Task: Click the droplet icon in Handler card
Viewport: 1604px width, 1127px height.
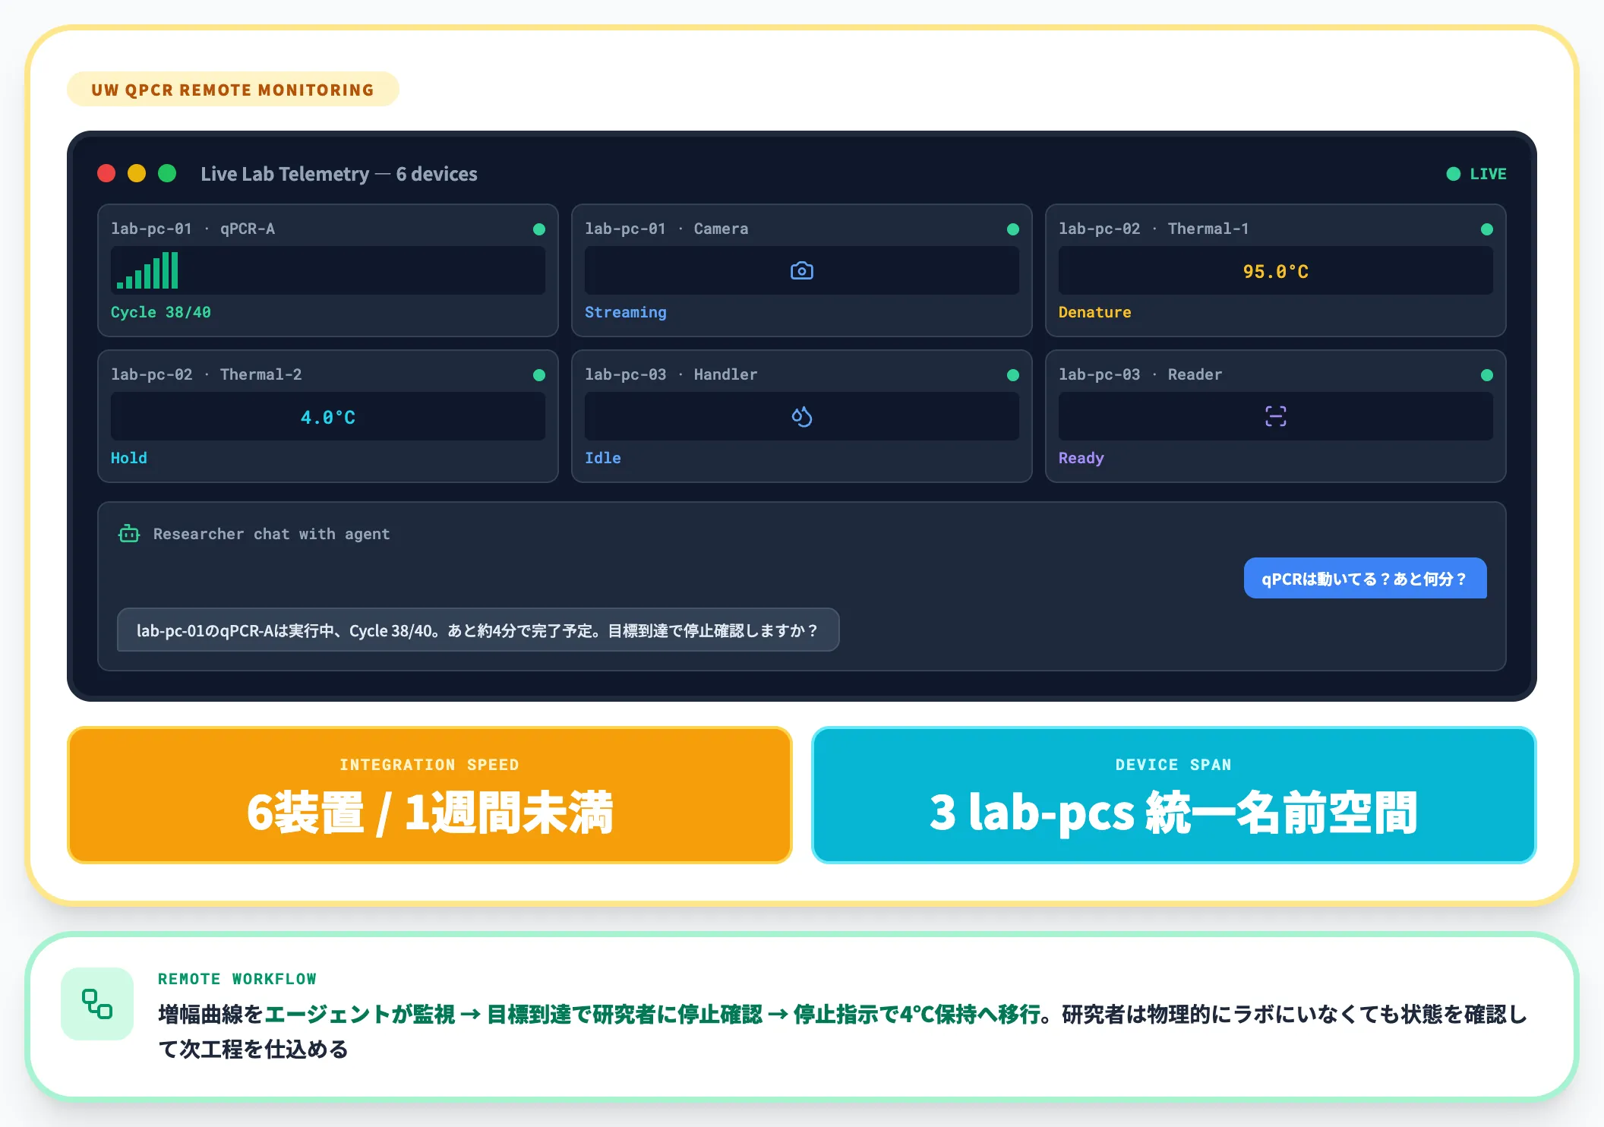Action: click(801, 417)
